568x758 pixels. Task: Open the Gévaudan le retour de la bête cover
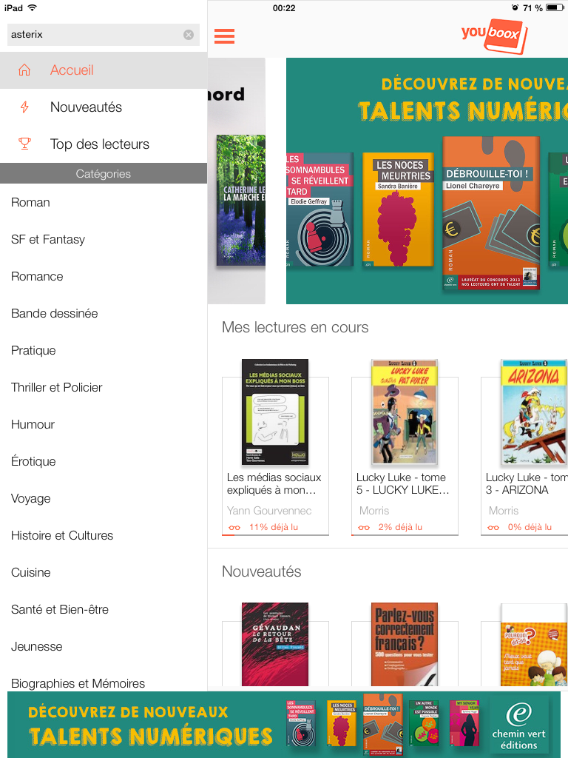[x=275, y=644]
